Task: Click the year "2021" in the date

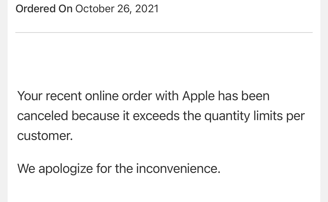Action: [x=147, y=9]
